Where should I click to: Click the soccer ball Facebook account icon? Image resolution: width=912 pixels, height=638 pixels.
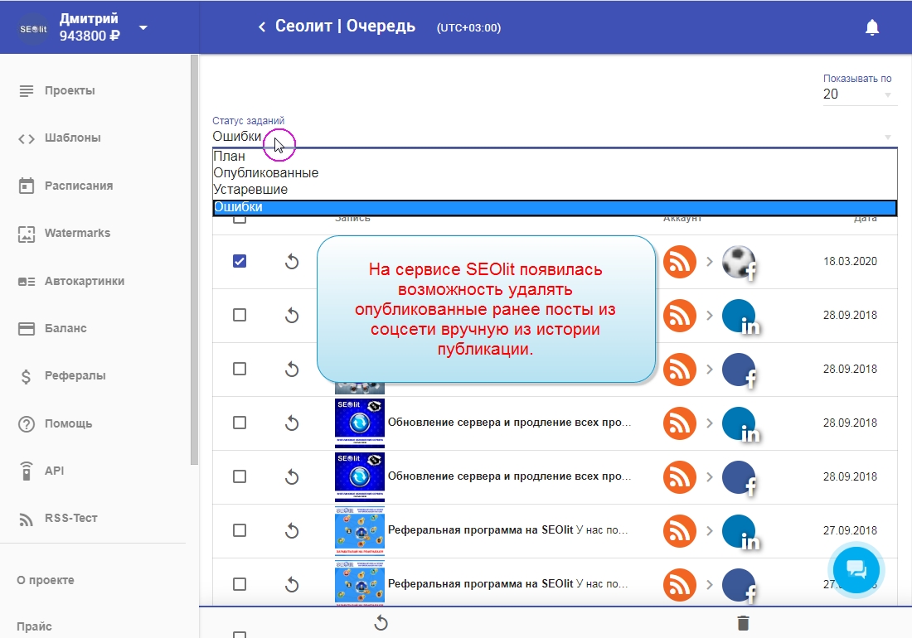coord(739,262)
